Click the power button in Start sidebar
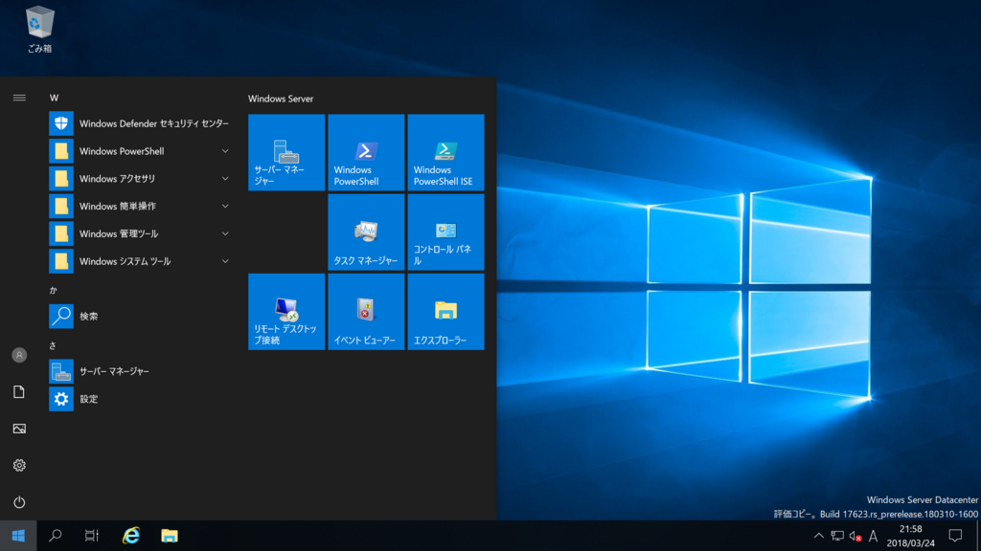Viewport: 981px width, 551px height. pyautogui.click(x=19, y=502)
